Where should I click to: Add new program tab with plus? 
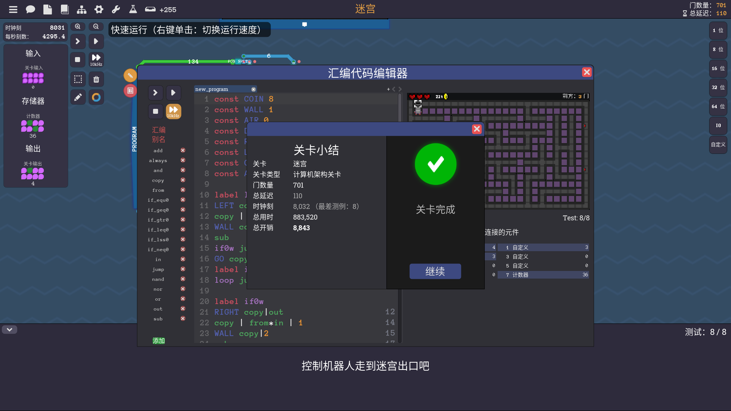click(x=388, y=89)
